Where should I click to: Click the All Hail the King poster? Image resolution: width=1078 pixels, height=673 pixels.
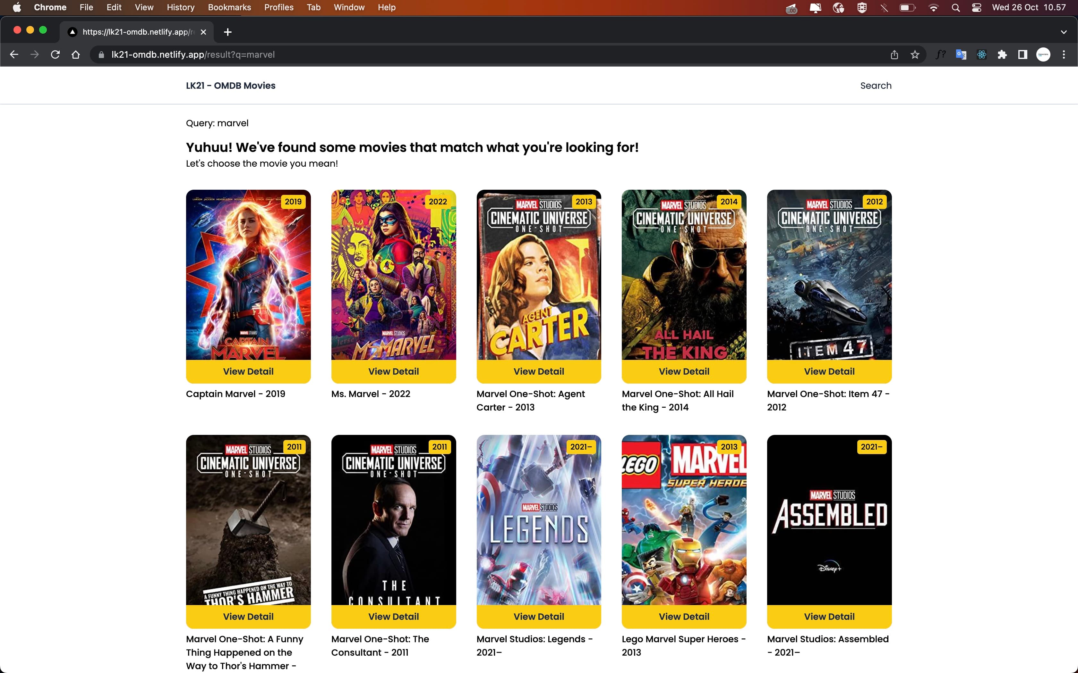[684, 275]
